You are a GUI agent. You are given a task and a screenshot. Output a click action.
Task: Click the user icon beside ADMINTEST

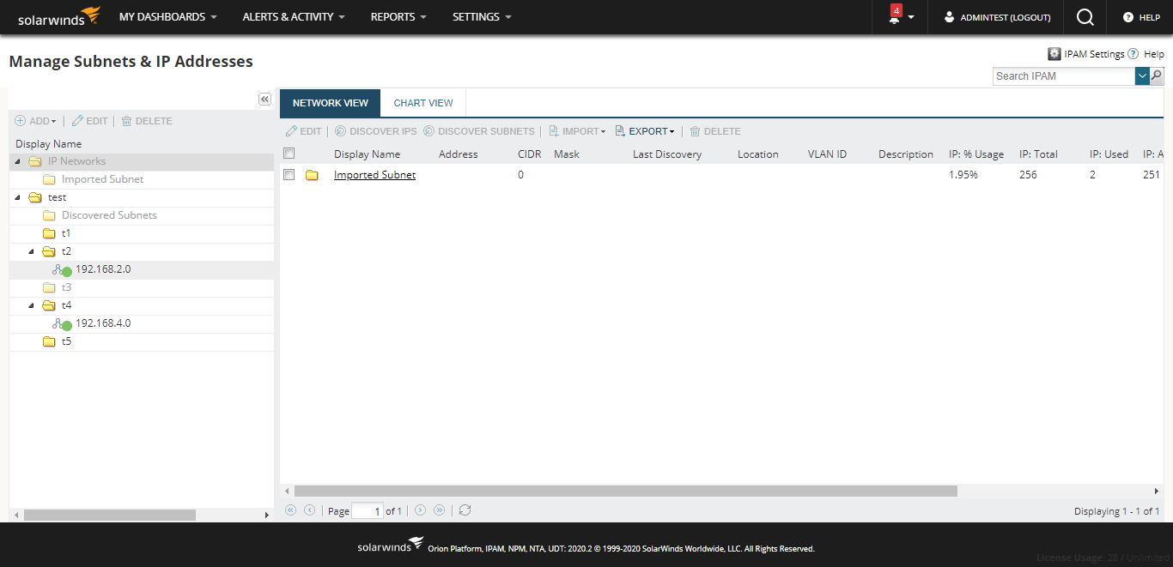coord(949,17)
